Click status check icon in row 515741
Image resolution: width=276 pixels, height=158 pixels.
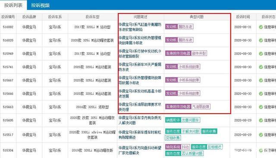pyautogui.click(x=261, y=67)
